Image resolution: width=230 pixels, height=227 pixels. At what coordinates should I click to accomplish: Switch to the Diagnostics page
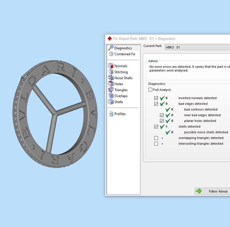point(123,48)
